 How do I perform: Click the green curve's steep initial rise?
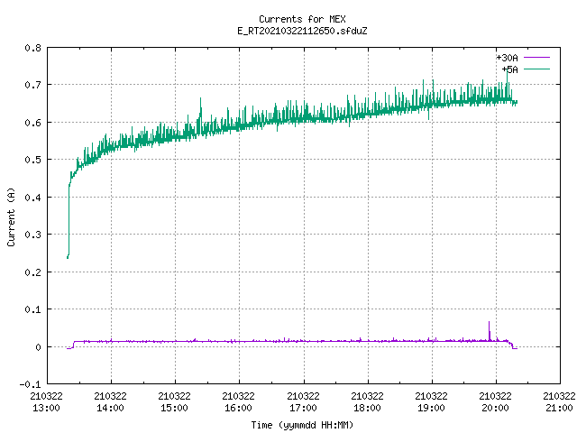[x=69, y=219]
